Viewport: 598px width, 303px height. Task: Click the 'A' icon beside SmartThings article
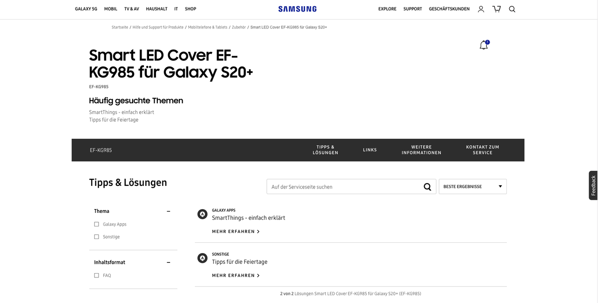(202, 214)
